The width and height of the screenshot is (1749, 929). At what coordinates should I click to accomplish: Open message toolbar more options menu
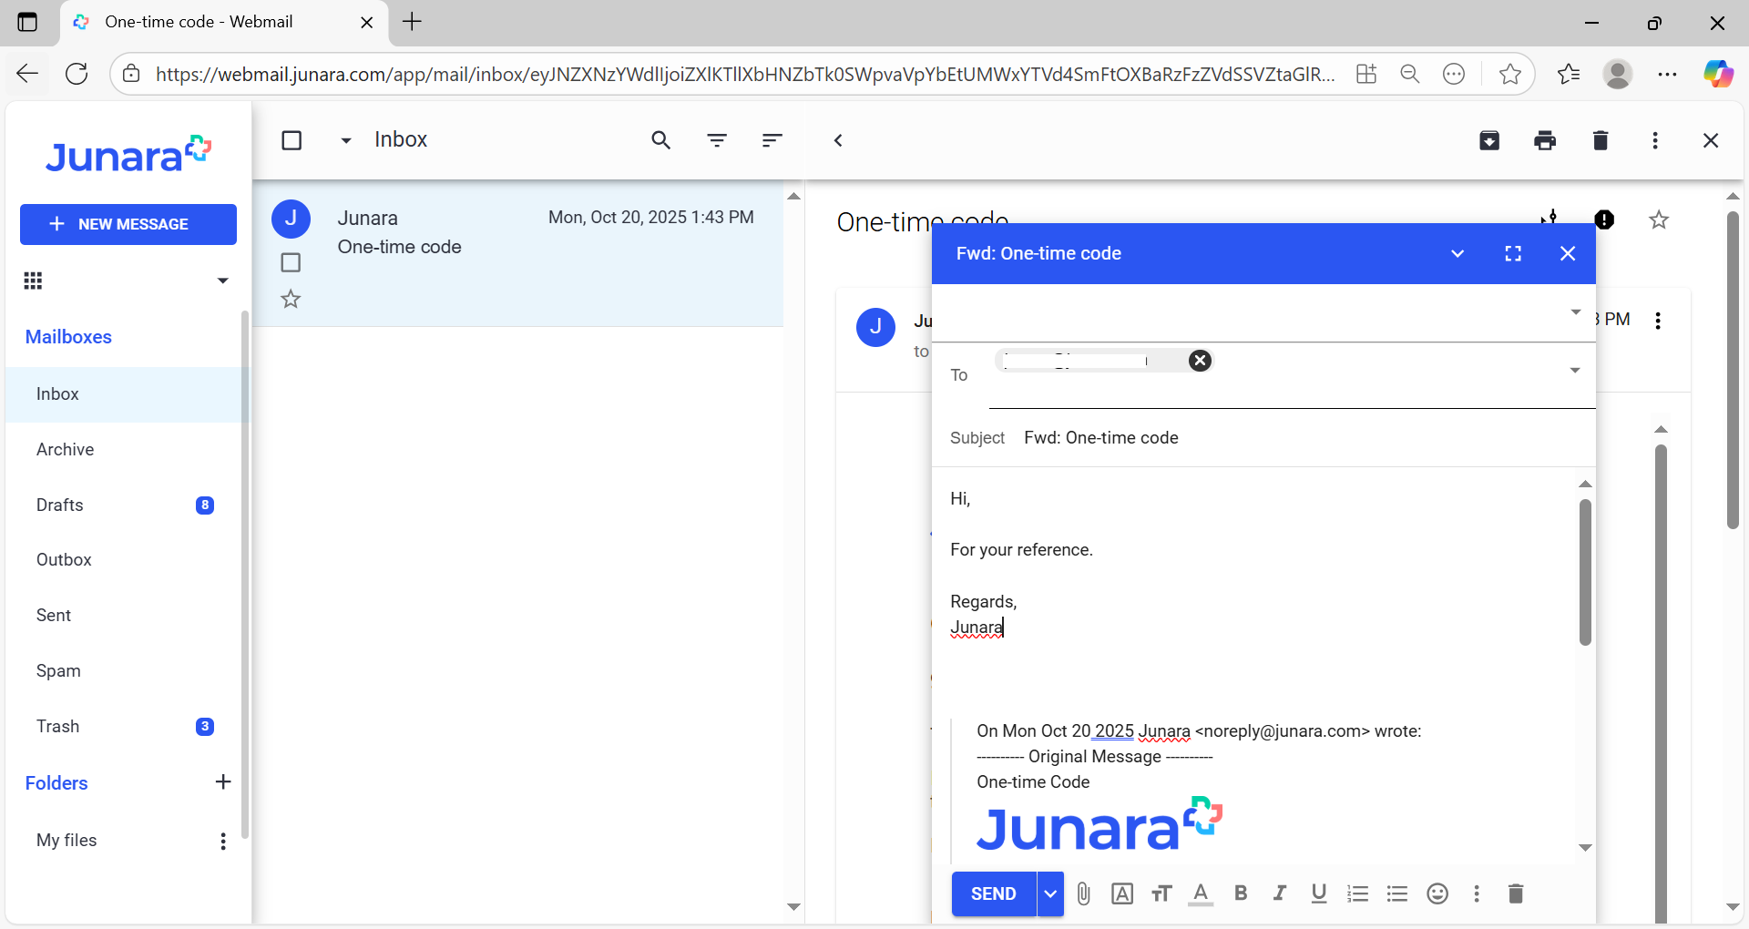pos(1655,140)
